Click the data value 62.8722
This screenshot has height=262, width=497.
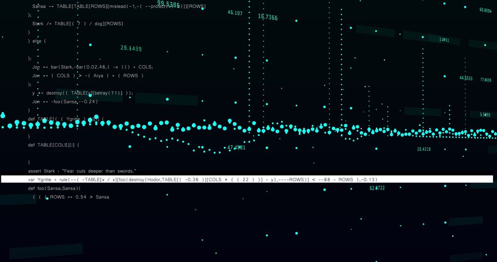click(x=377, y=188)
